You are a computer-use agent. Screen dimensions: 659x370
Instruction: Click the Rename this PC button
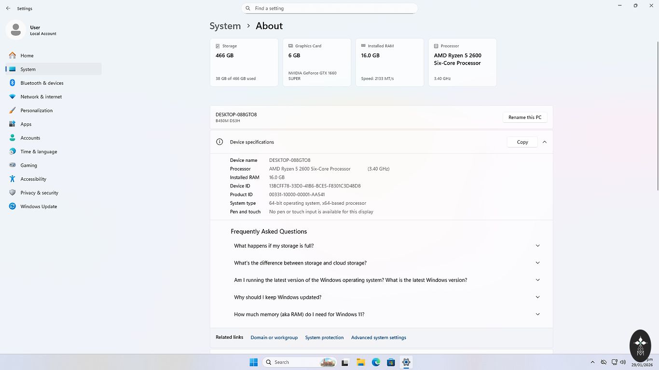tap(524, 118)
